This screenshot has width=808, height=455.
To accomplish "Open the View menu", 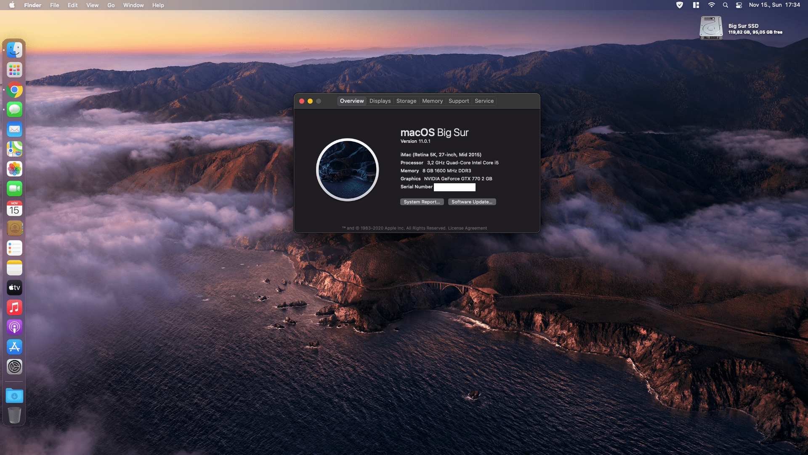I will coord(92,5).
